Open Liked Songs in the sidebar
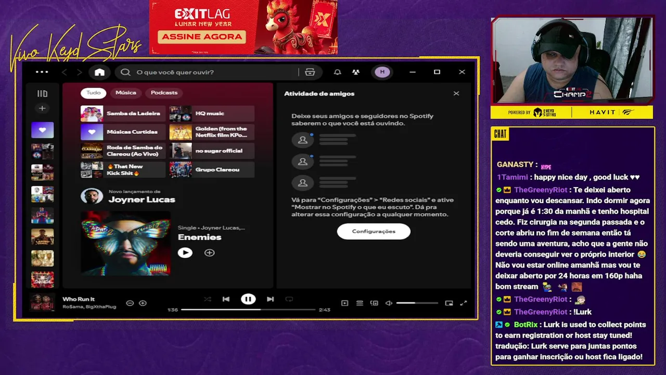The image size is (666, 375). click(42, 130)
